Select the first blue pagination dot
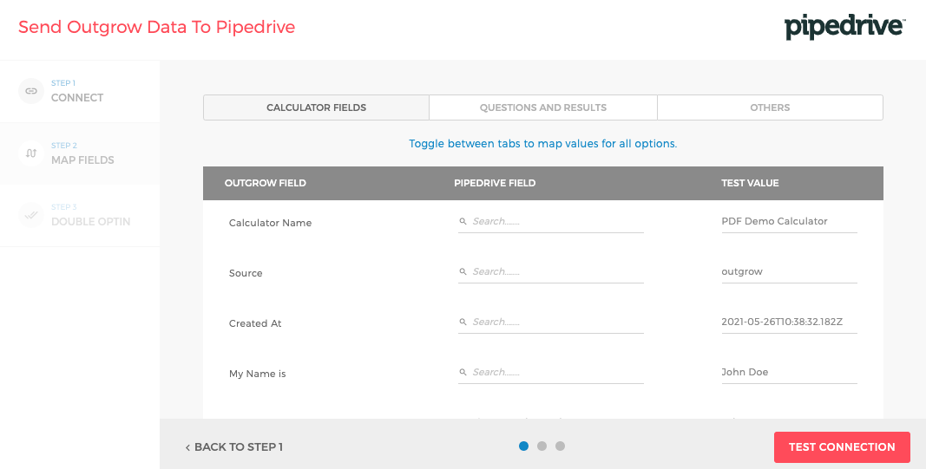The height and width of the screenshot is (469, 926). coord(523,446)
